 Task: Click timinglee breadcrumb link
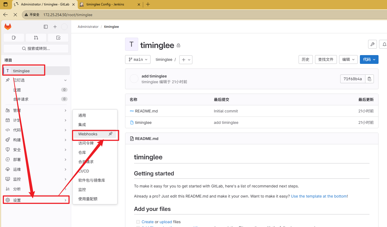[x=111, y=27]
